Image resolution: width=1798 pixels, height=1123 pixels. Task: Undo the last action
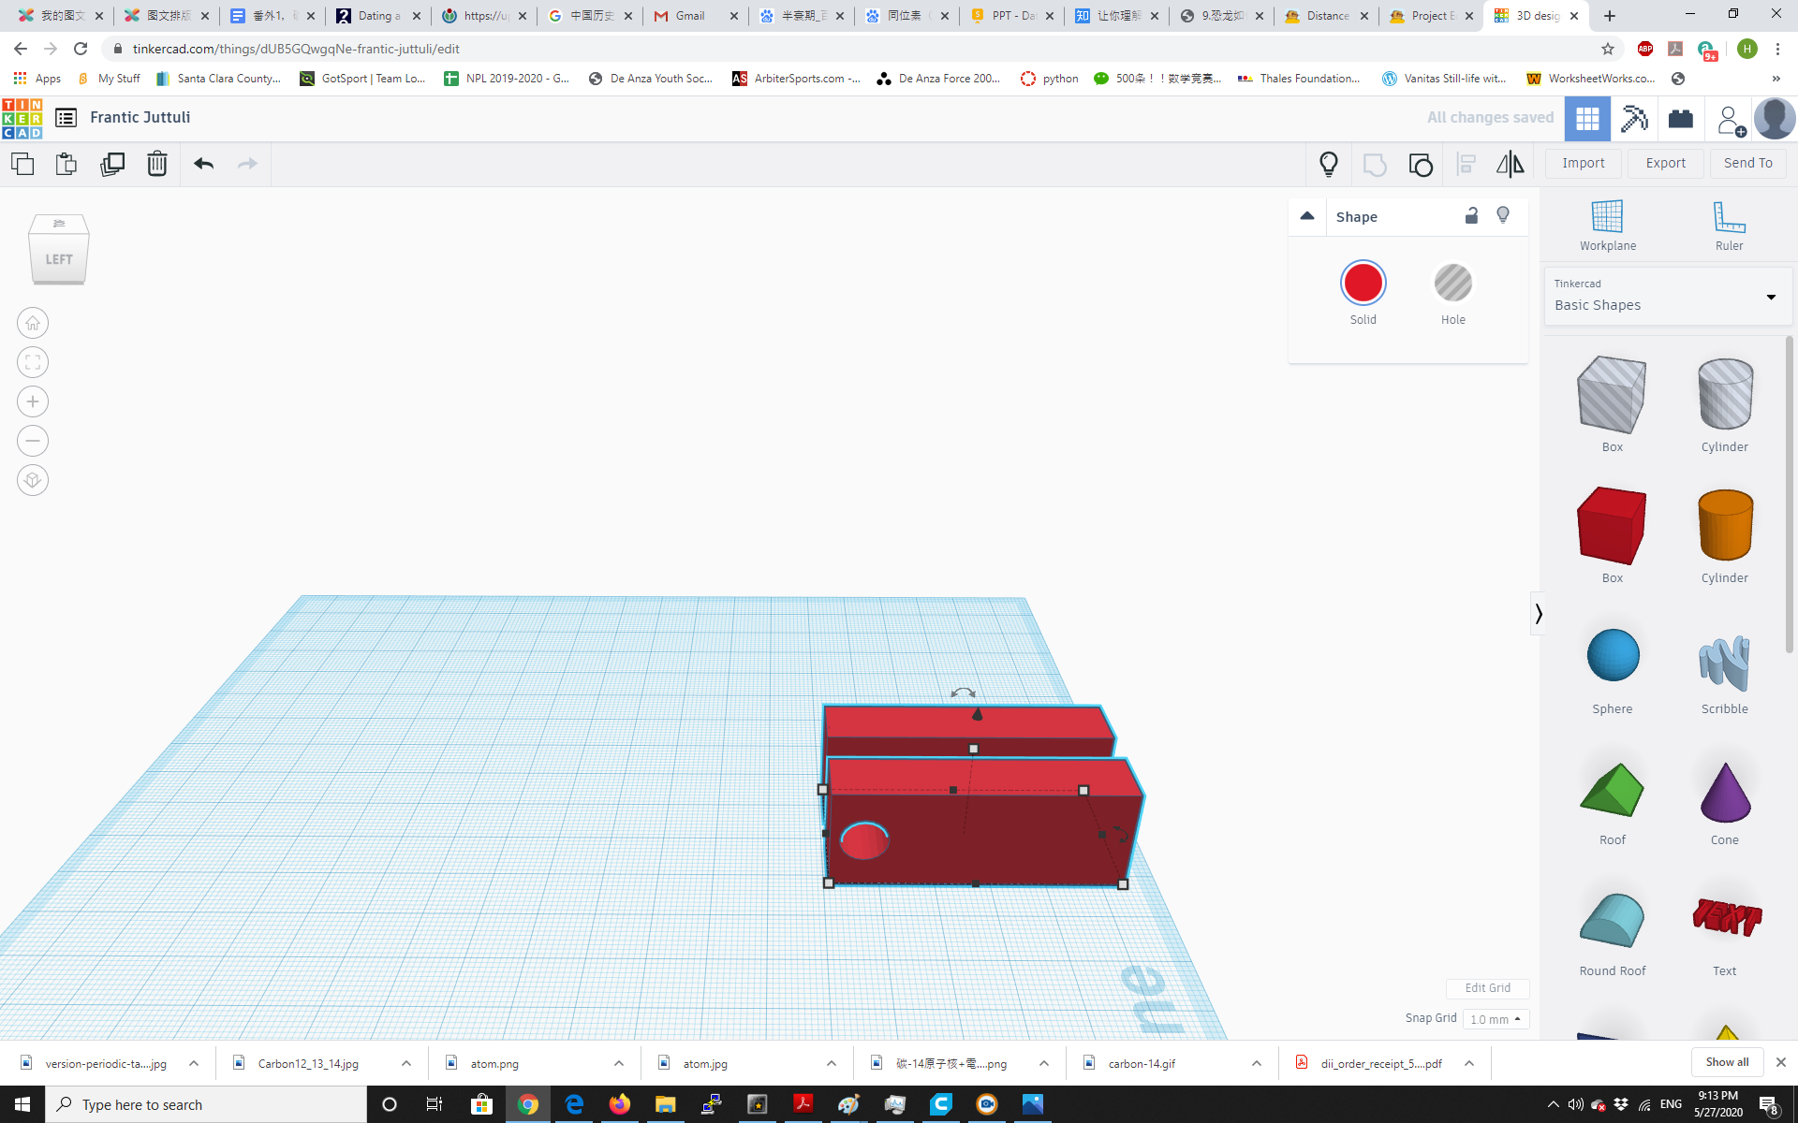click(203, 164)
